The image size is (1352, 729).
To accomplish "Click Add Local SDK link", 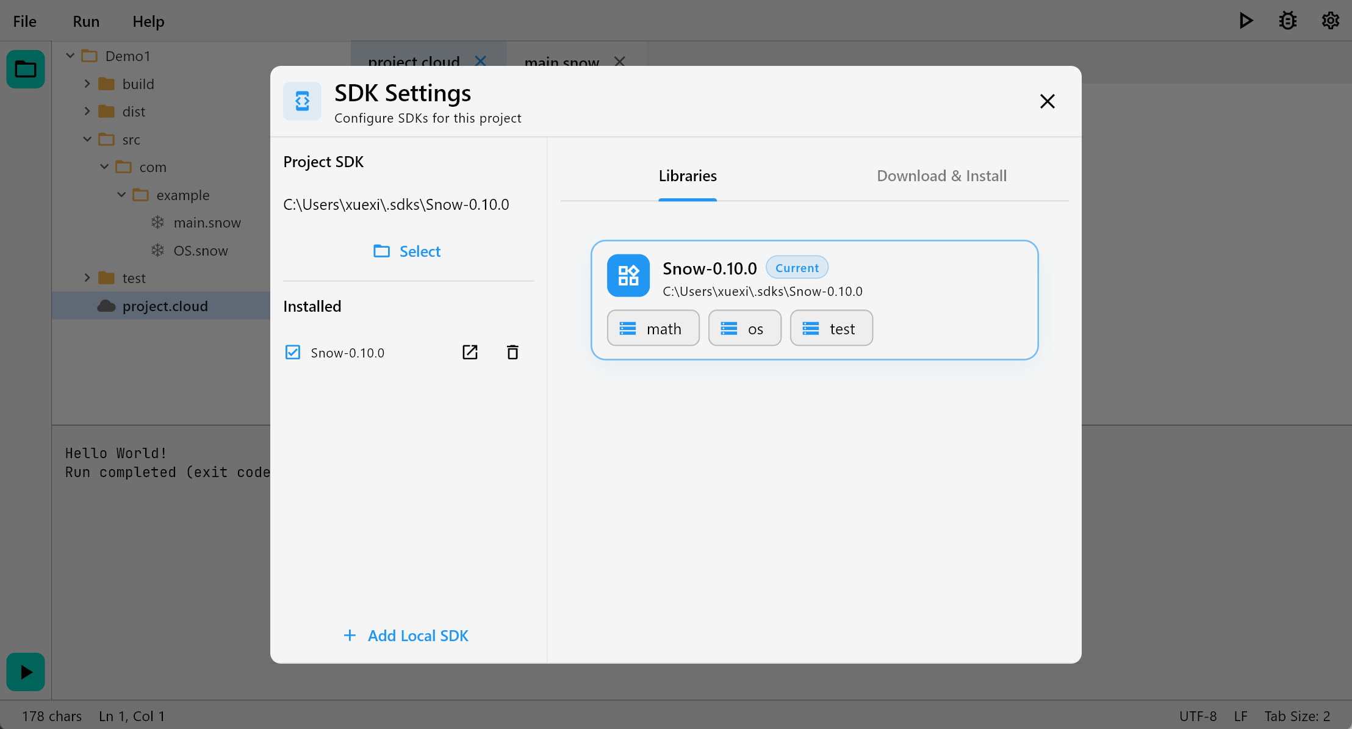I will pos(406,636).
